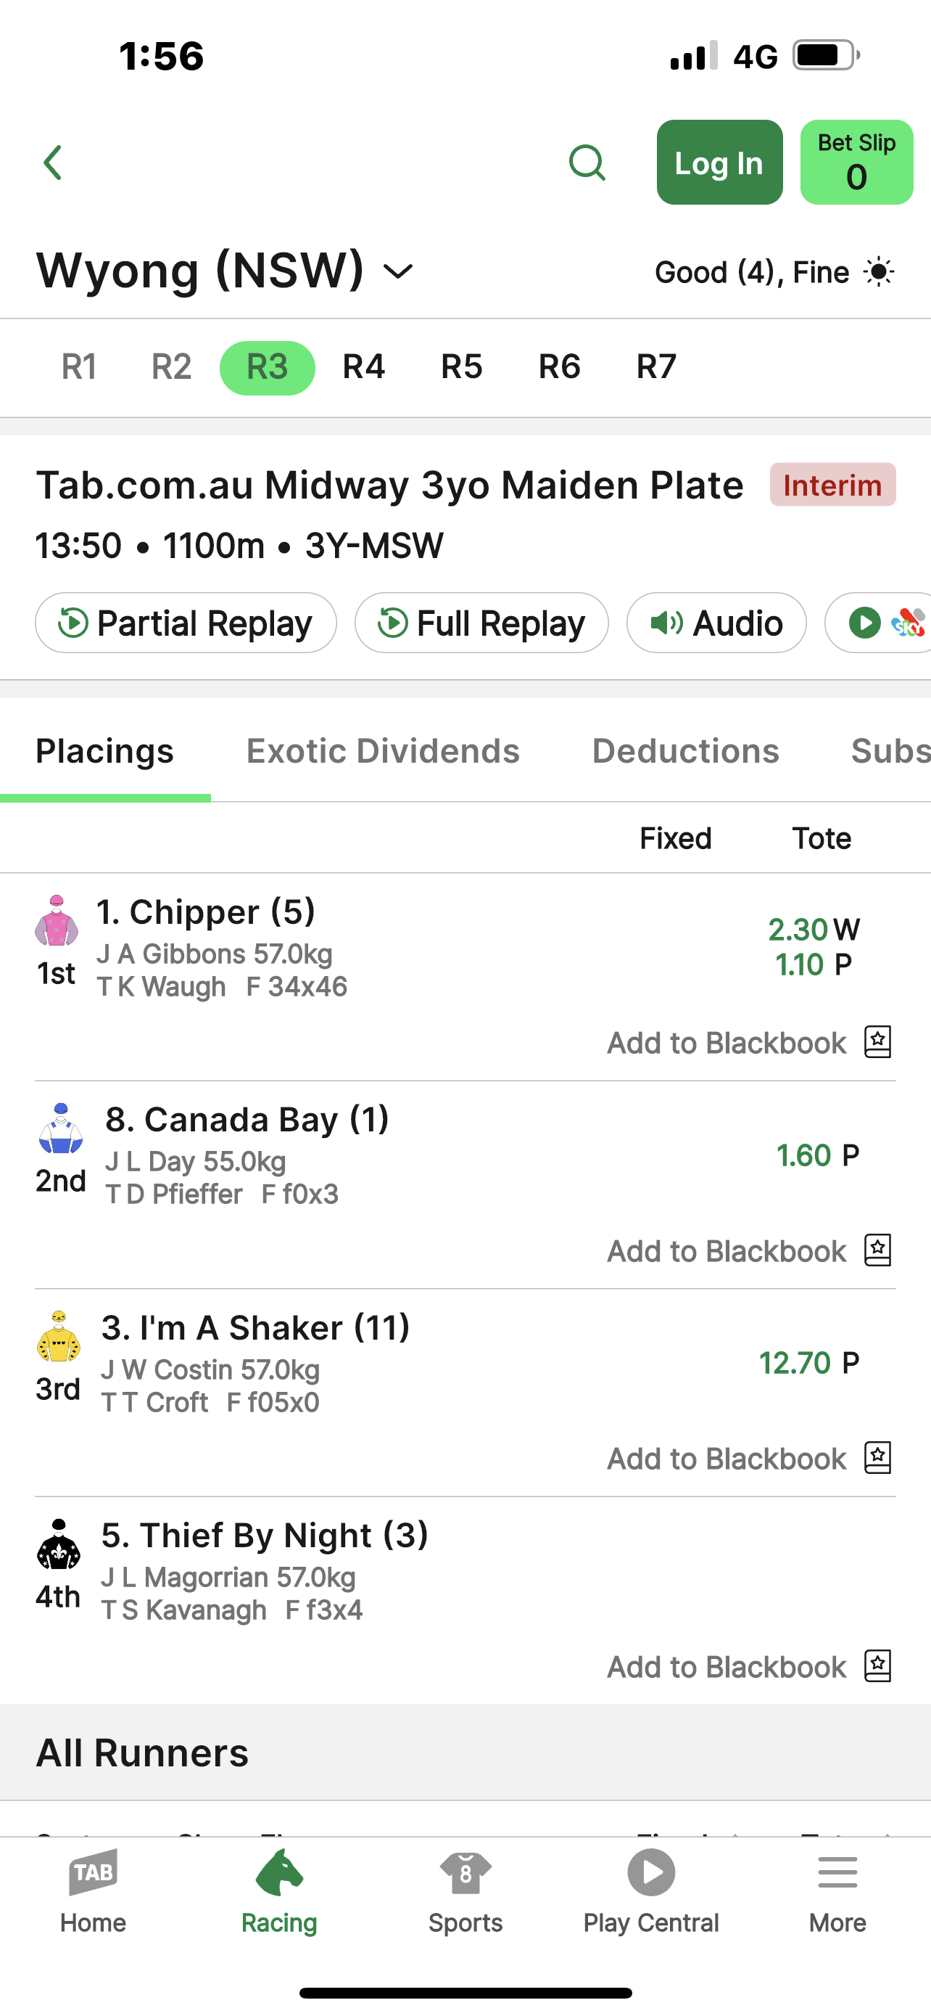
Task: Start the race Audio
Action: 716,623
